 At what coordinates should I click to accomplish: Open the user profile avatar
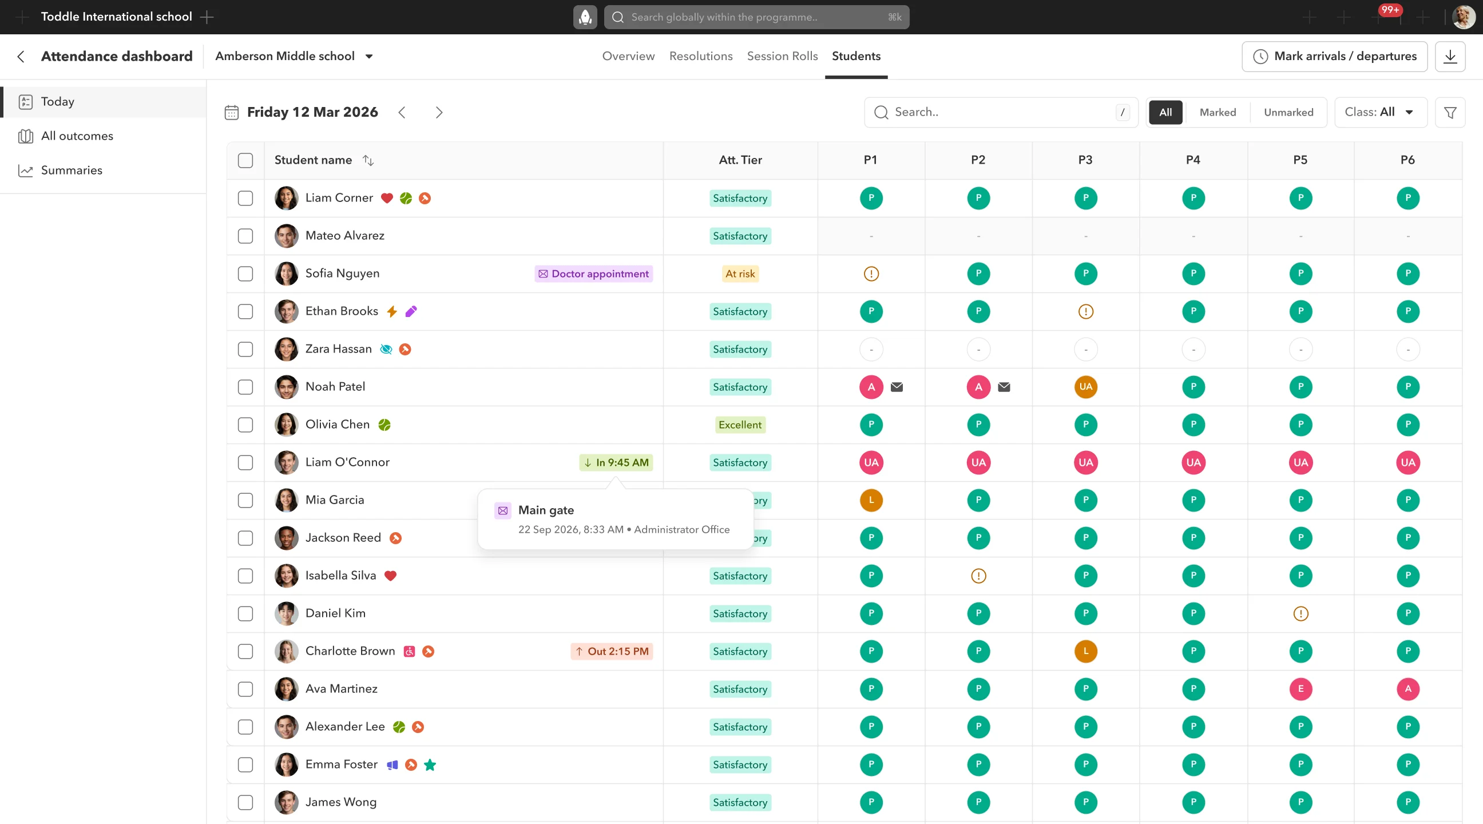tap(1463, 17)
